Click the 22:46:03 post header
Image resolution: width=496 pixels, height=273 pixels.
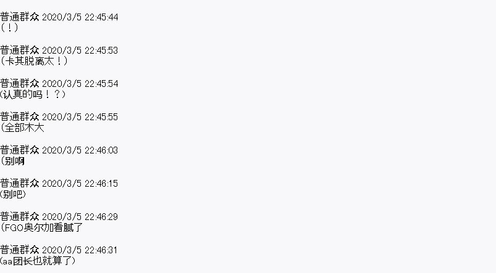click(59, 150)
